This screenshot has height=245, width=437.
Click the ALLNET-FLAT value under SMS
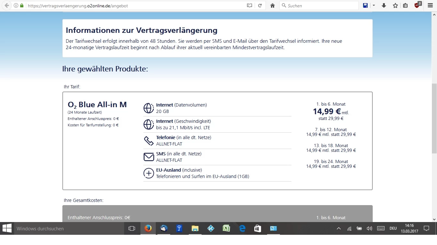(x=169, y=160)
